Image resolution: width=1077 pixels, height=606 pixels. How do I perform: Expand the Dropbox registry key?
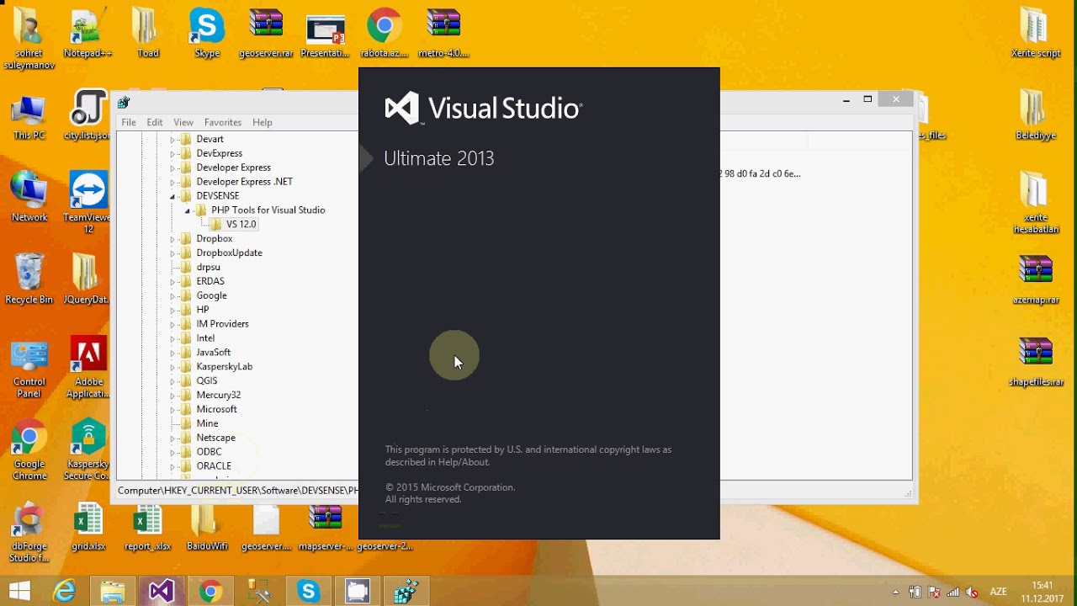[172, 238]
